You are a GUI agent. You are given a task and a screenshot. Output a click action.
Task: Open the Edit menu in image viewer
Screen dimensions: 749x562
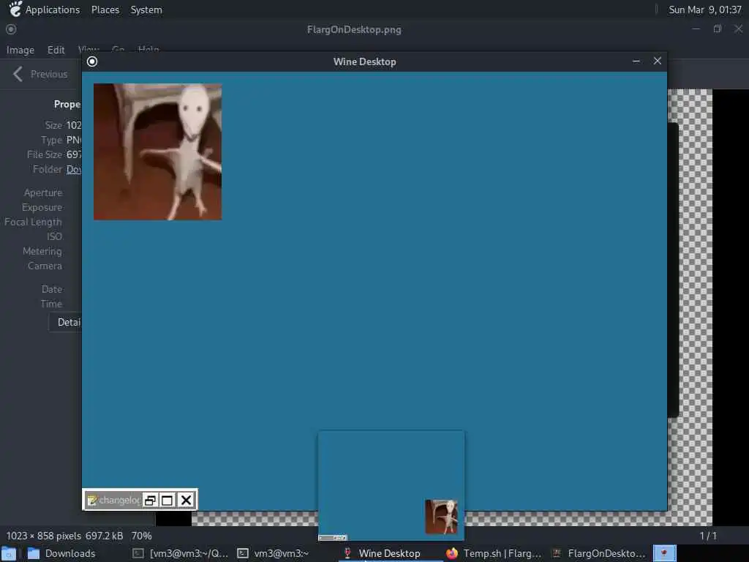tap(56, 50)
